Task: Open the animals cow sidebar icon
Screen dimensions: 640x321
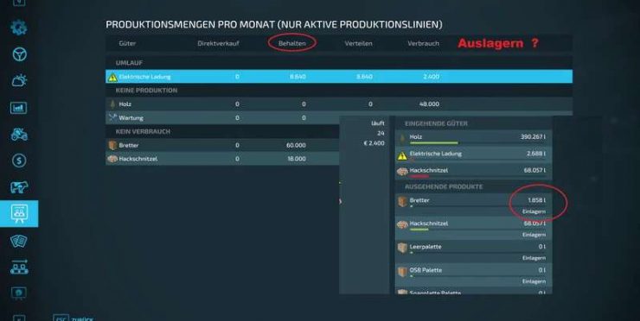Action: tap(19, 187)
